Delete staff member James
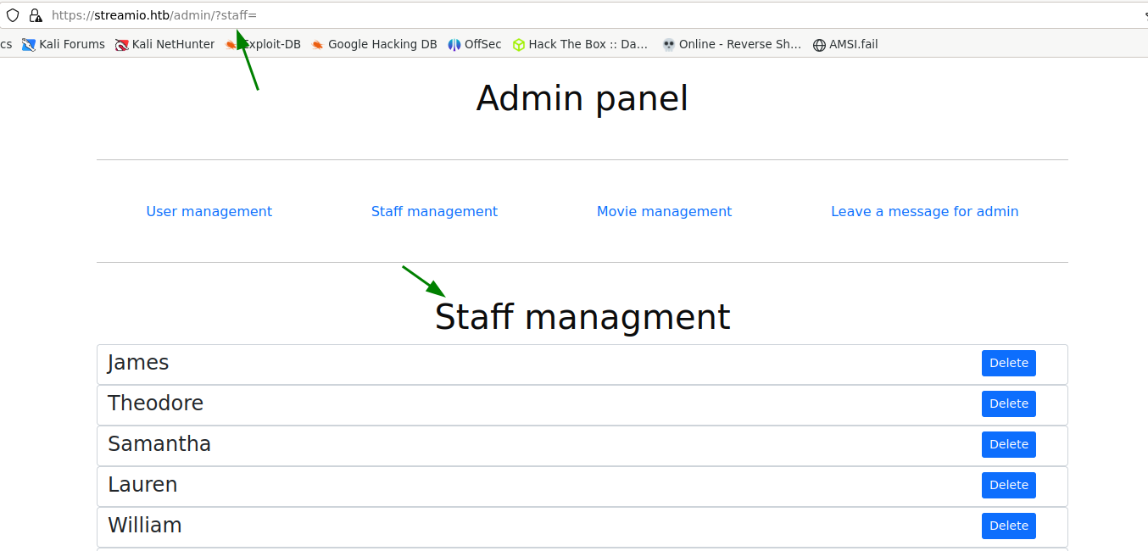1148x551 pixels. [x=1008, y=363]
